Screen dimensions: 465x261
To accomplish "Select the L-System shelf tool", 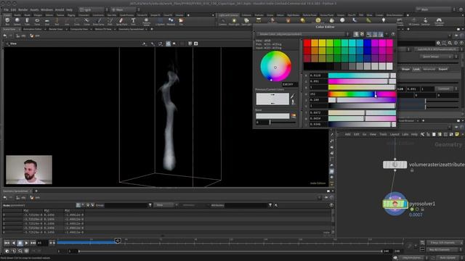I will pos(160,21).
